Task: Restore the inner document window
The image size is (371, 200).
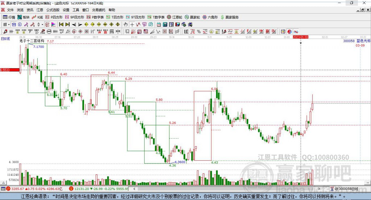Action: (x=362, y=10)
